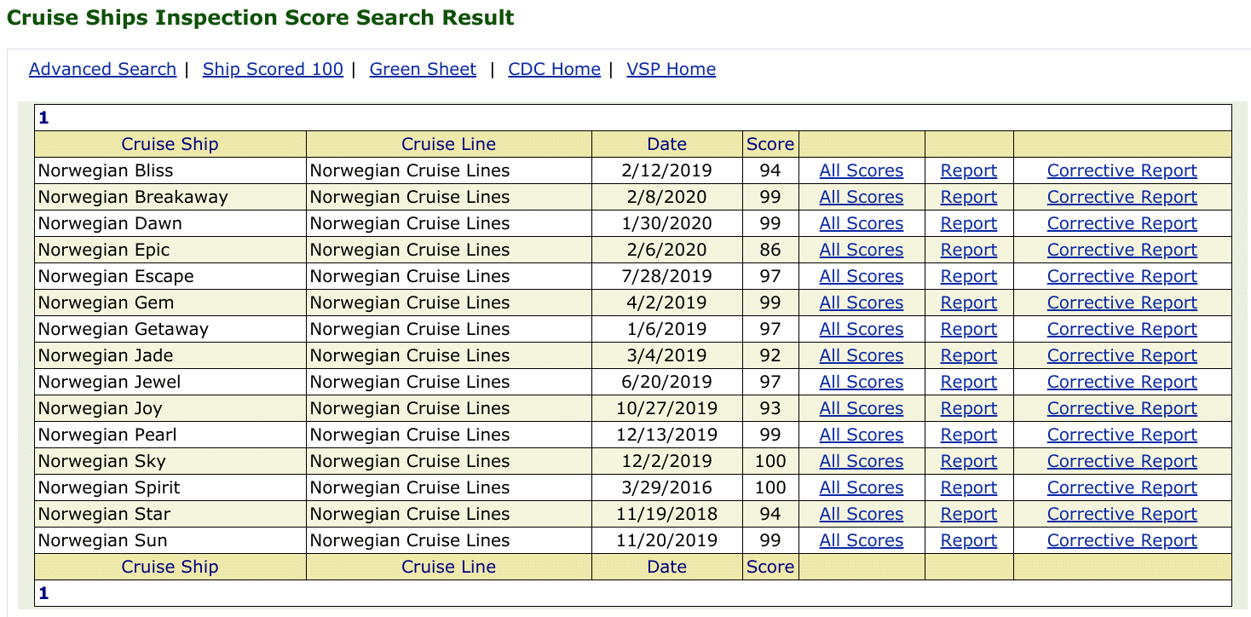This screenshot has height=617, width=1251.
Task: Open Corrective Report for Norwegian Gem
Action: pos(1121,302)
